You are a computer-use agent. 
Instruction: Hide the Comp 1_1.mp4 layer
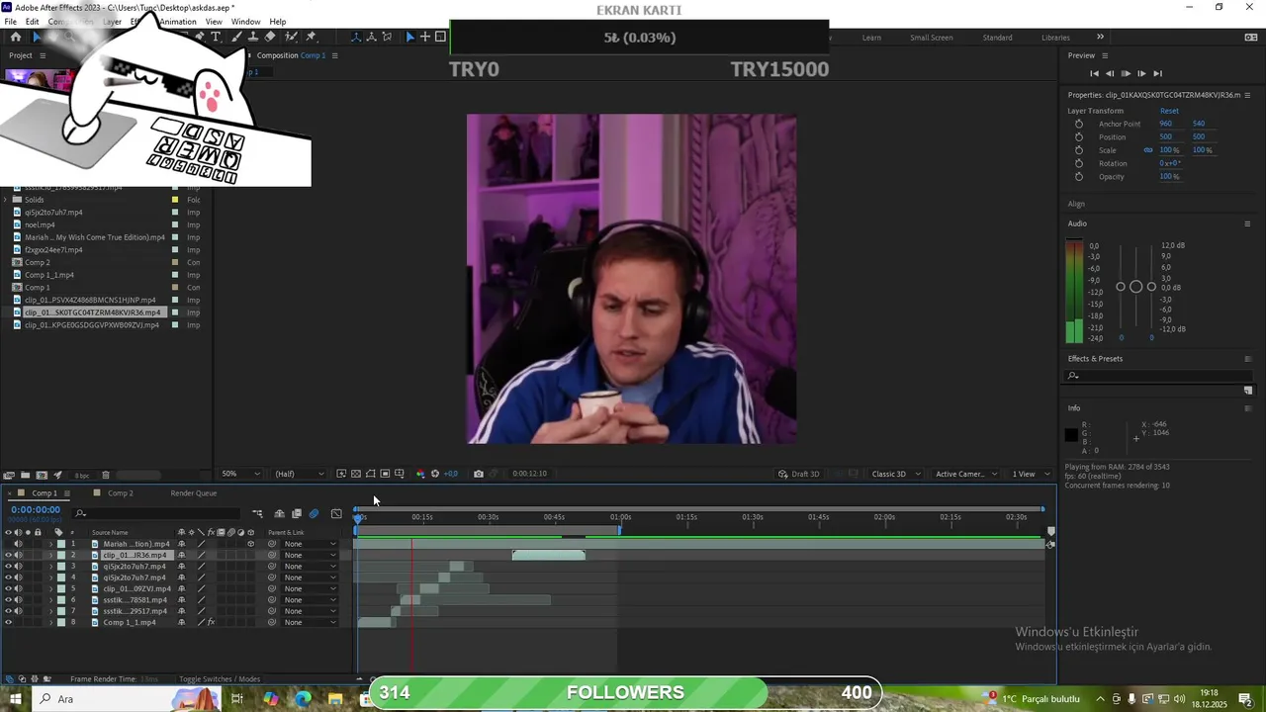pos(8,622)
